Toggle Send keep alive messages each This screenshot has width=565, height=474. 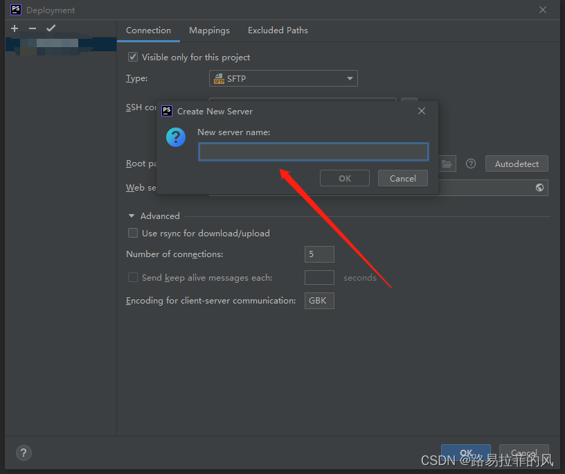(x=133, y=277)
